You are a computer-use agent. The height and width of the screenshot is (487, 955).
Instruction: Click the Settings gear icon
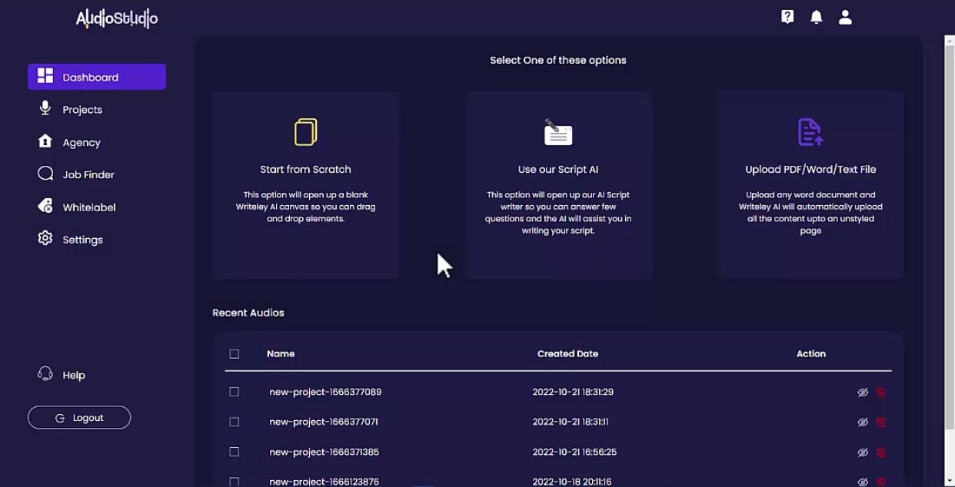click(45, 239)
